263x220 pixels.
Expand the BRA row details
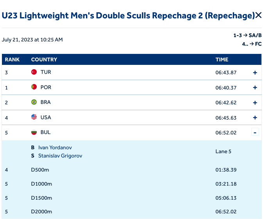255,103
